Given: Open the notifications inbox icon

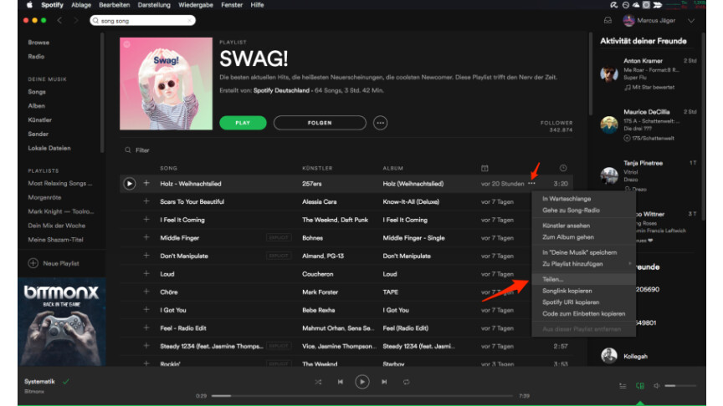Looking at the screenshot, I should click(608, 20).
